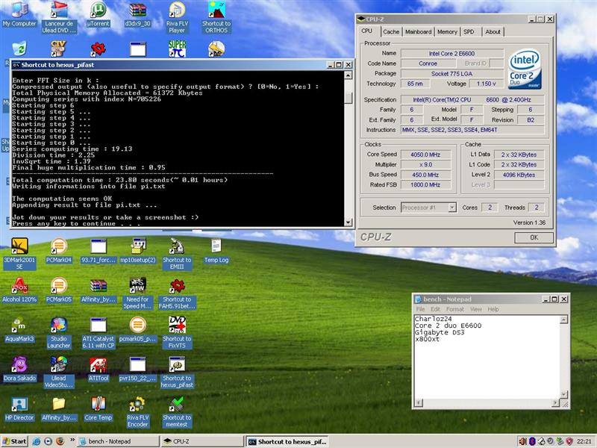Open the mp10setup(2) installer icon
The image size is (597, 448).
click(137, 250)
